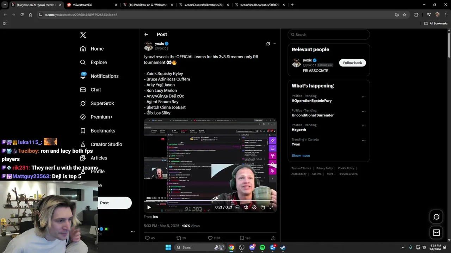Click the address bar URL
Image resolution: width=451 pixels, height=253 pixels.
tap(81, 15)
